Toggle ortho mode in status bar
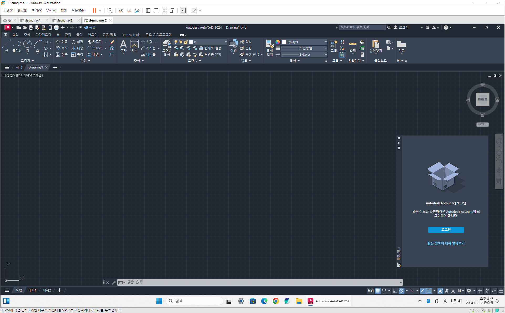 [x=395, y=290]
